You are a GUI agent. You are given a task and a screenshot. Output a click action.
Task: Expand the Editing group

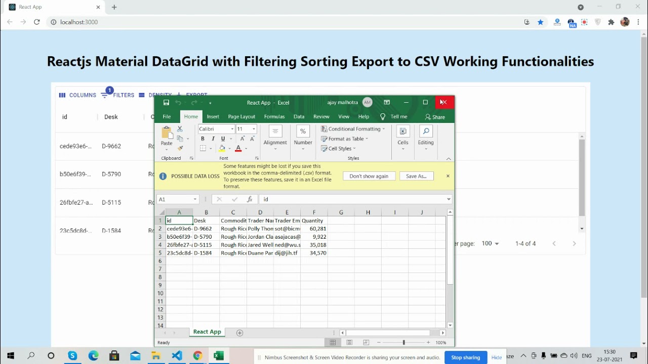(426, 138)
